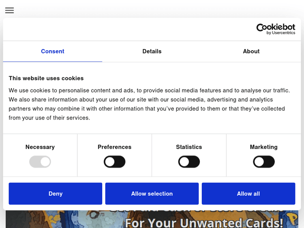The height and width of the screenshot is (228, 304).
Task: Click the Statistics category label
Action: click(189, 147)
